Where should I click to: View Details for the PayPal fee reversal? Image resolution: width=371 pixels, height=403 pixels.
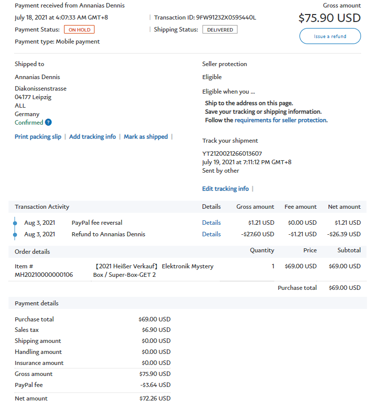coord(211,223)
